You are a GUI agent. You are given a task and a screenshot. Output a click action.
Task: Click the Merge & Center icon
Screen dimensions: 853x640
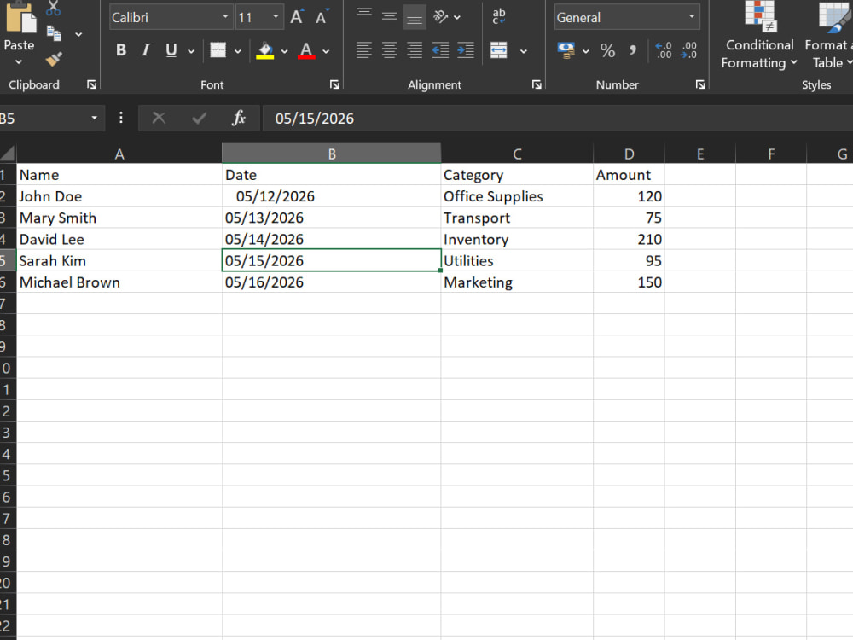pyautogui.click(x=499, y=50)
